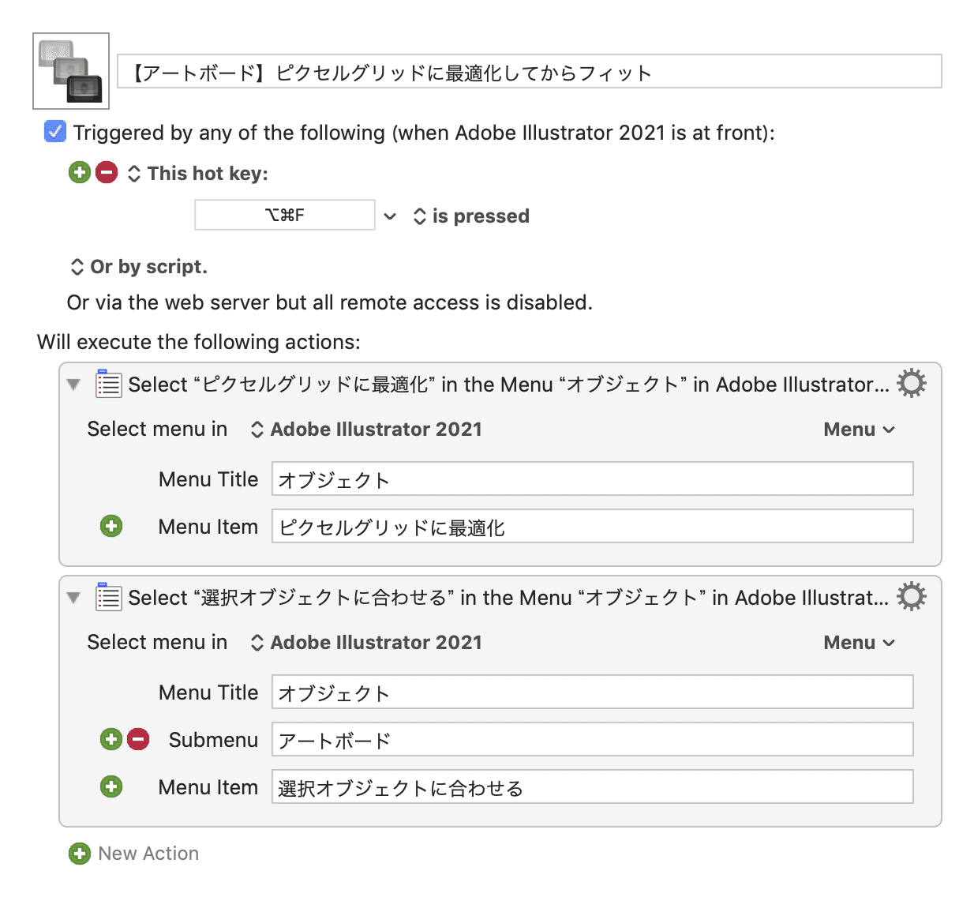Collapse the 選択オブジェクトに合わせる action

pyautogui.click(x=73, y=598)
